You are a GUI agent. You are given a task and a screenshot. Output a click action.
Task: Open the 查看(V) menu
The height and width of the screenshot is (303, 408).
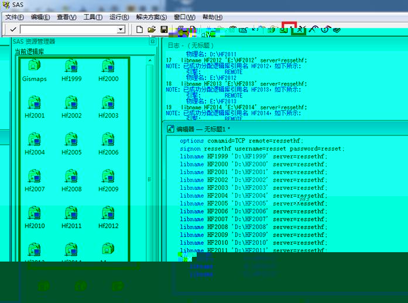point(67,17)
